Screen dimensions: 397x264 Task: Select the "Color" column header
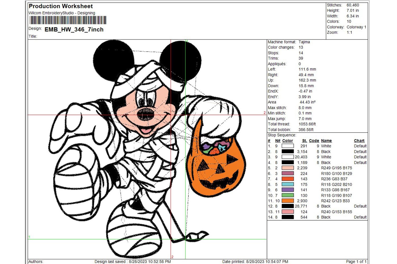click(x=287, y=141)
